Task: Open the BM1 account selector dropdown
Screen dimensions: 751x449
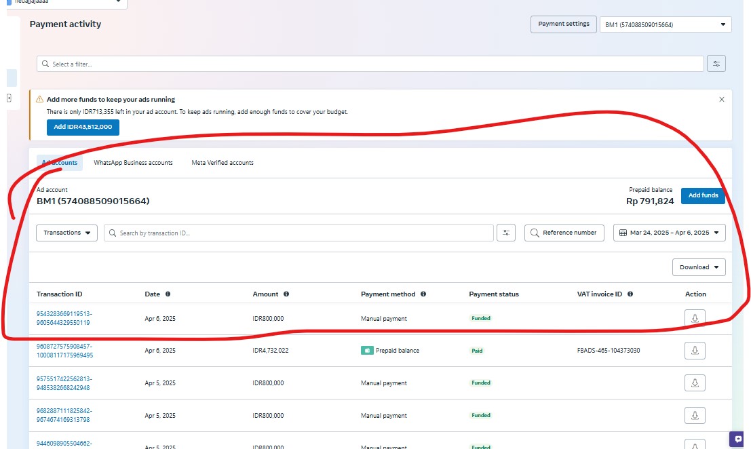Action: pos(665,24)
